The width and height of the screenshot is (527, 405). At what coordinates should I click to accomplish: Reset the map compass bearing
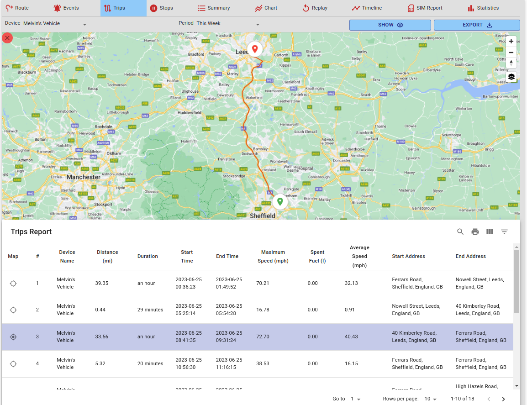(x=511, y=63)
